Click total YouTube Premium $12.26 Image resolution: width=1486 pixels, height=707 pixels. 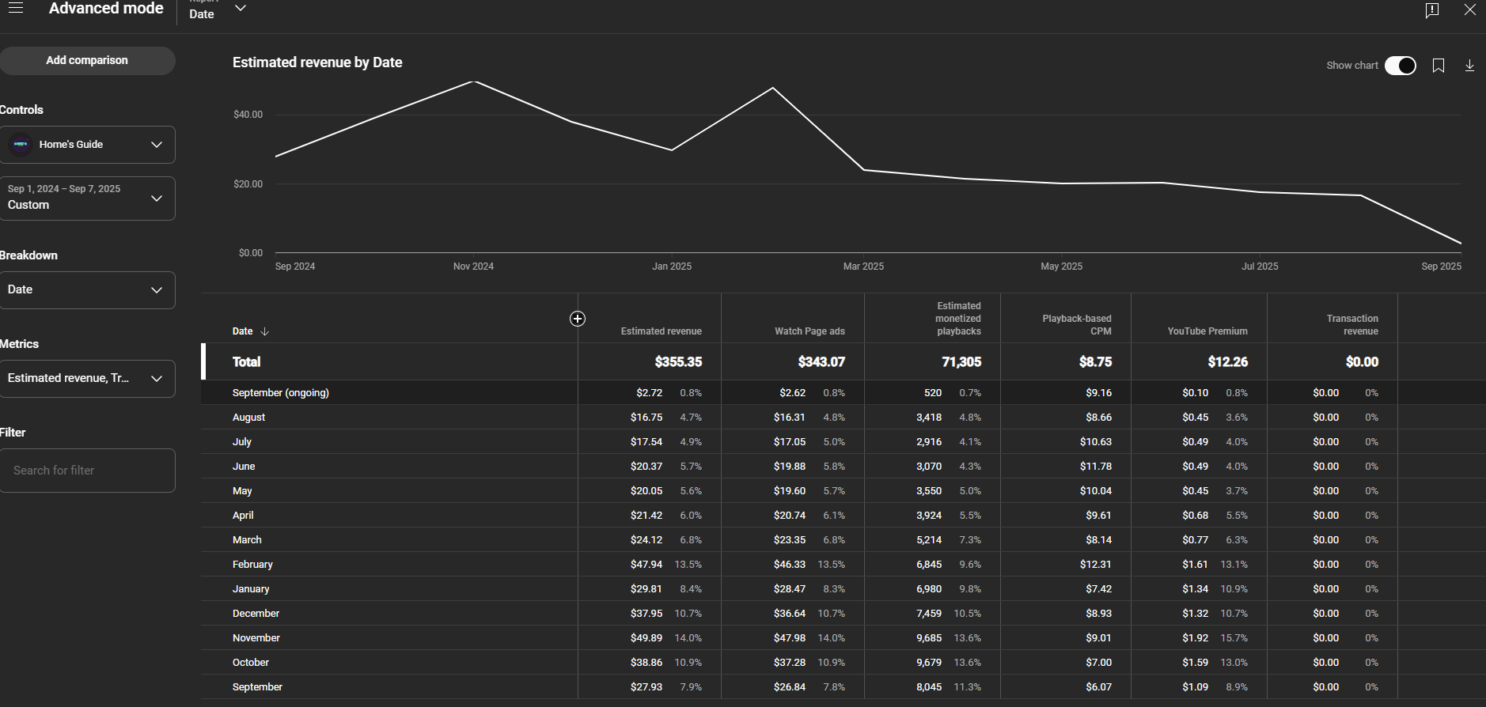[x=1227, y=362]
